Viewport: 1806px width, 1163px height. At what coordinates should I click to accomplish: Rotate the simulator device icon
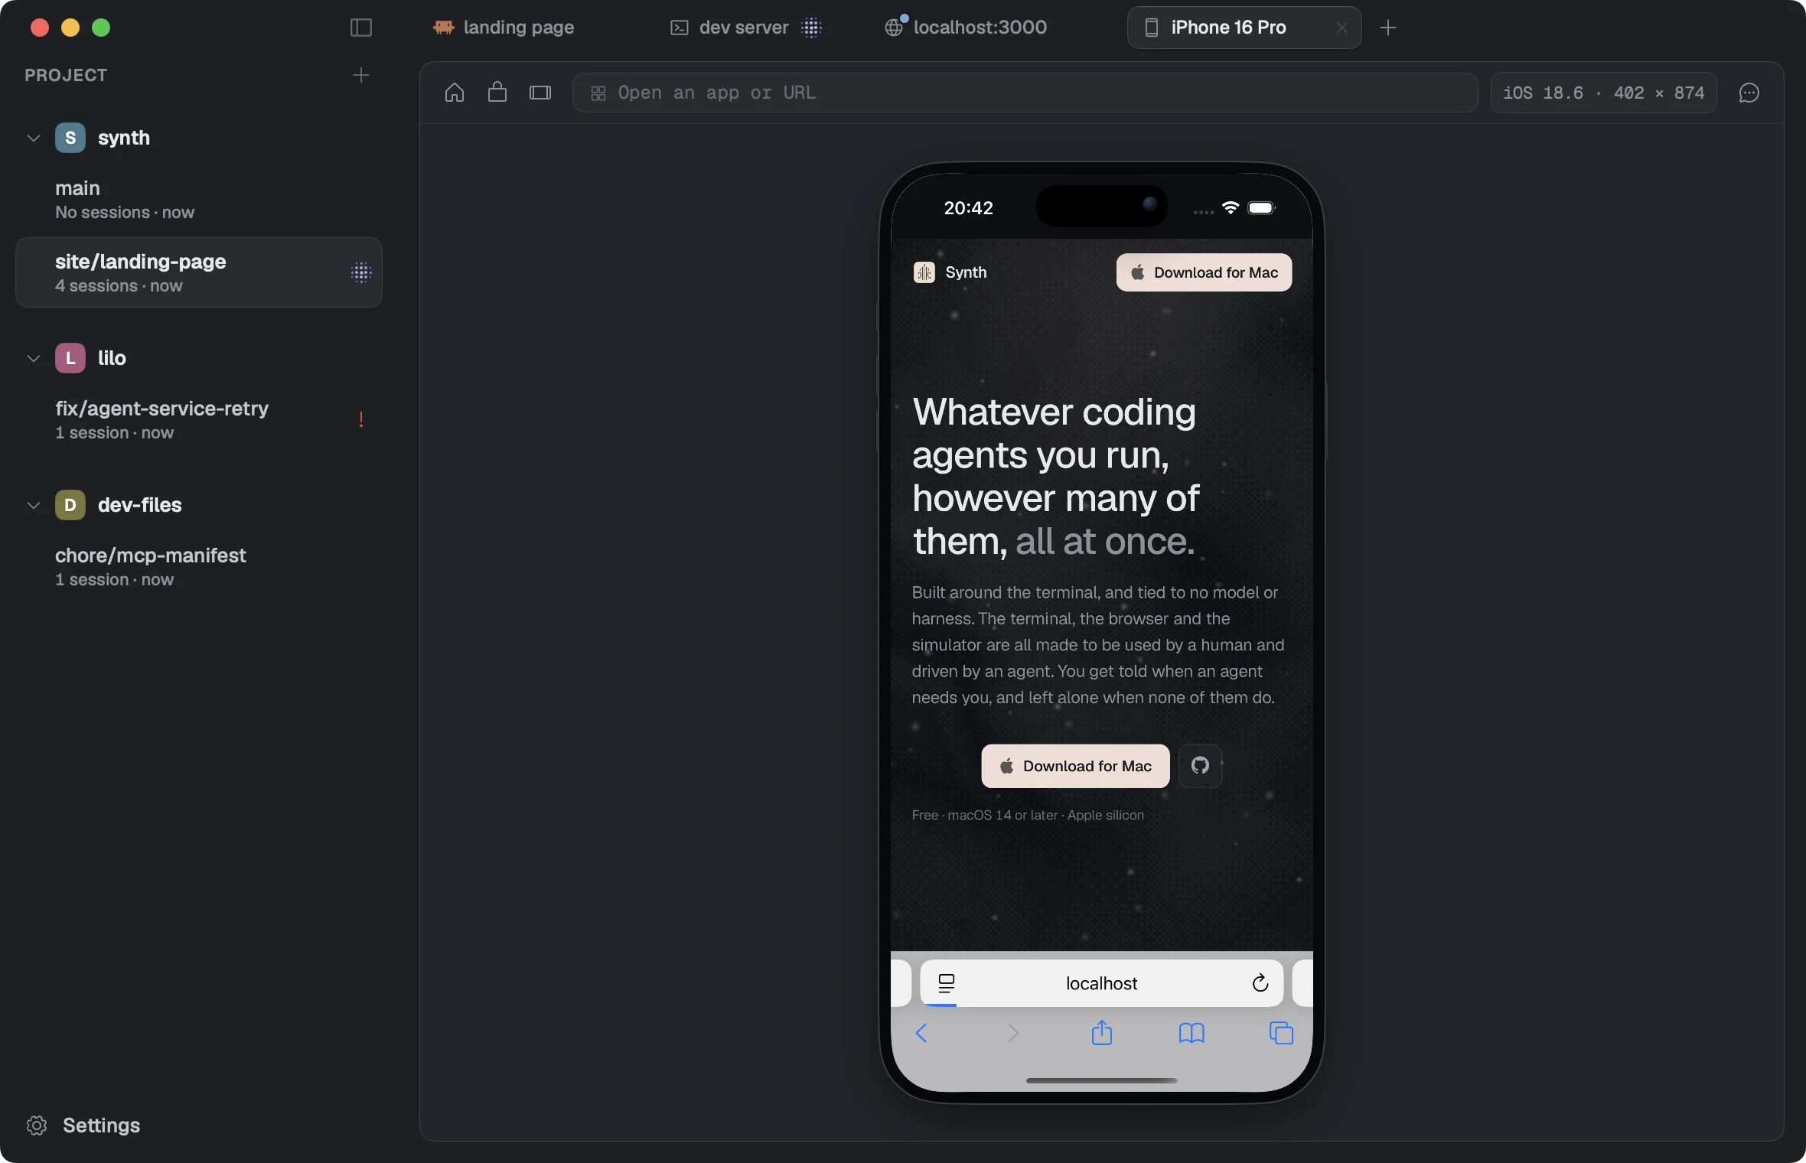tap(540, 93)
